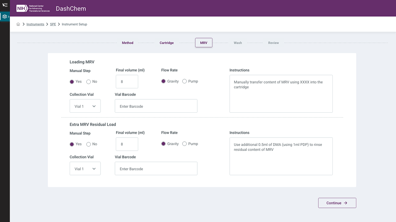Viewport: 396px width, 222px height.
Task: Navigate to SPE breadcrumb link
Action: 53,24
